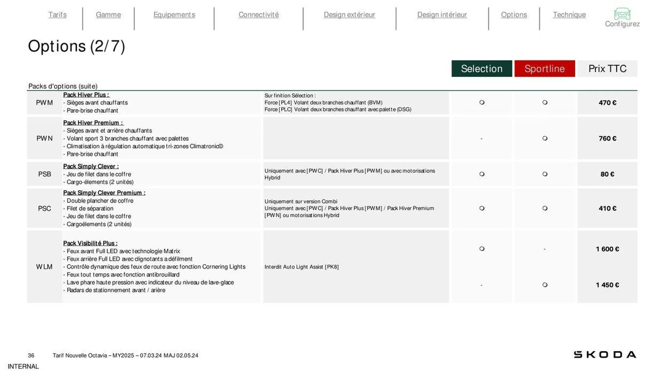Select PSC option circle under Selection

[x=482, y=208]
